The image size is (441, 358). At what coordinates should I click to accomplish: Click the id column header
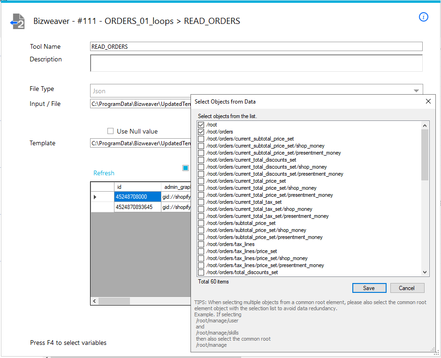(x=137, y=187)
